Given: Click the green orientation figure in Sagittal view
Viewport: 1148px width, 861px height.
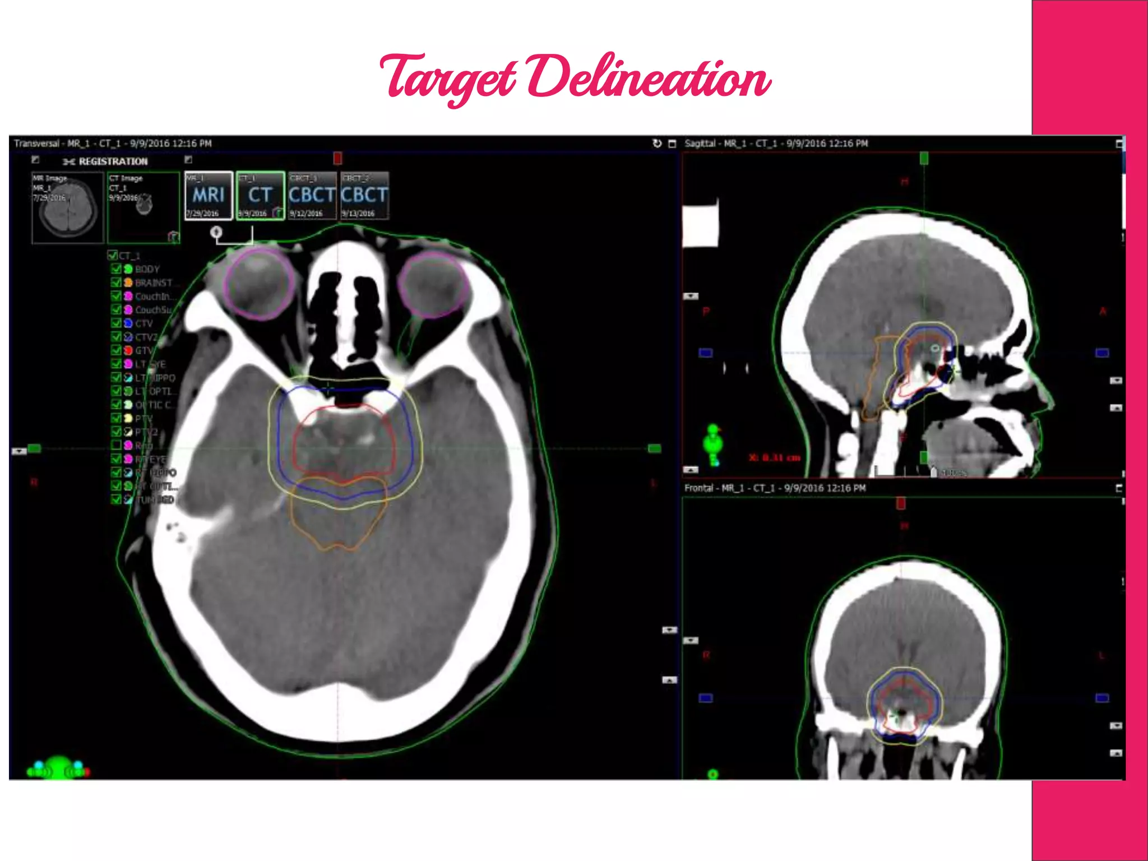Looking at the screenshot, I should [x=713, y=445].
